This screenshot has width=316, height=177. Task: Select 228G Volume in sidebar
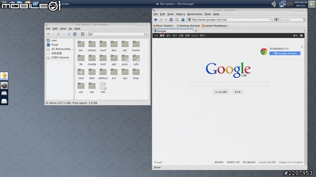click(x=60, y=58)
